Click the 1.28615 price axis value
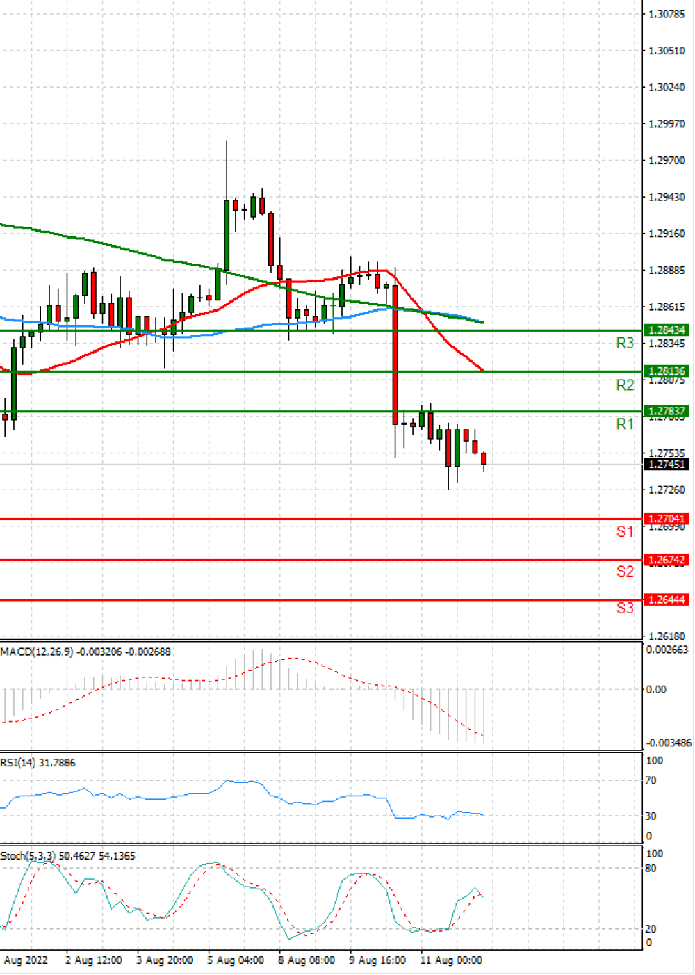Screen dimensions: 695x975 (667, 307)
